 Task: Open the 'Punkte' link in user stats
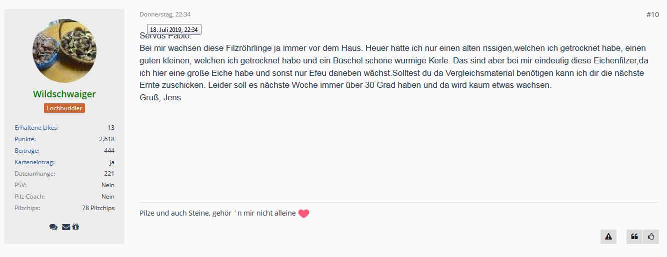point(25,139)
